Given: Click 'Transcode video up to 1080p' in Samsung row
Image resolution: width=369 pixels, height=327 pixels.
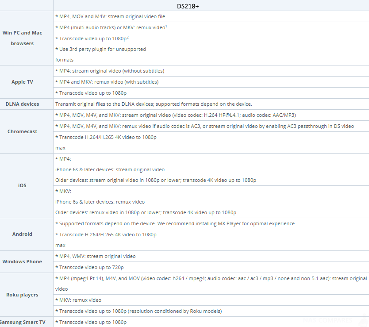Looking at the screenshot, I should point(91,322).
